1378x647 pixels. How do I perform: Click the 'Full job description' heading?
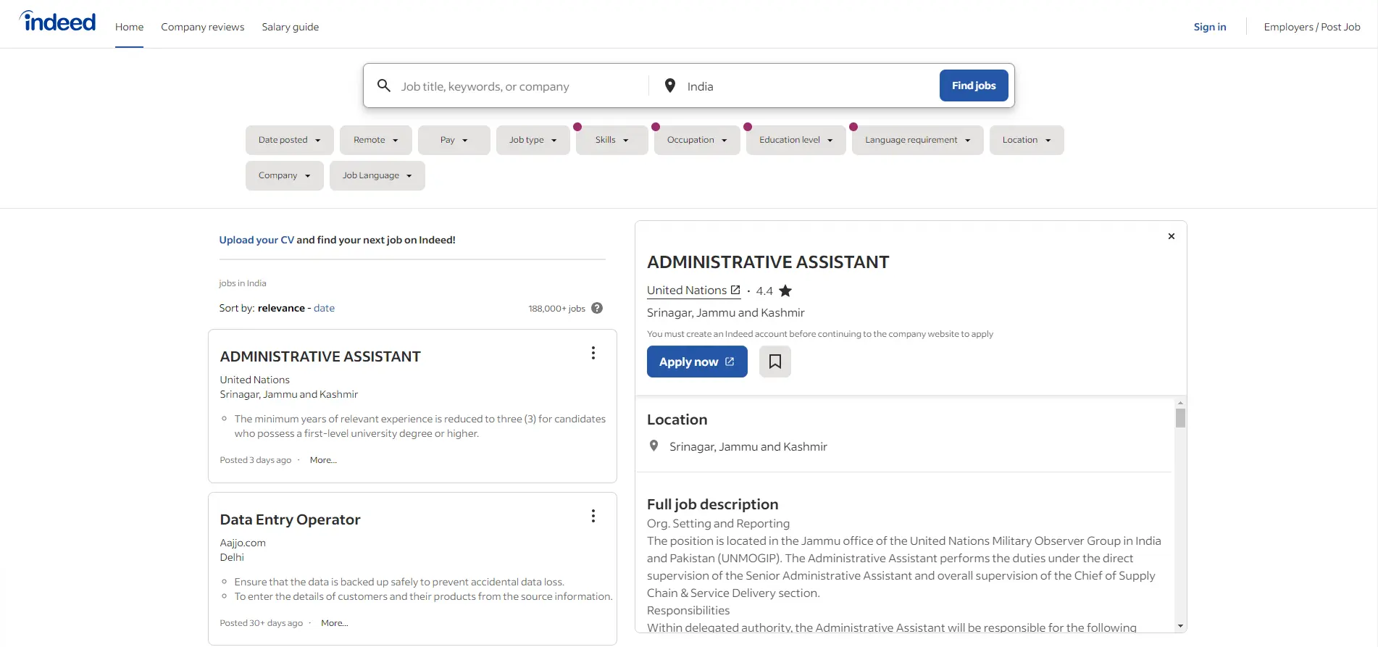tap(713, 504)
